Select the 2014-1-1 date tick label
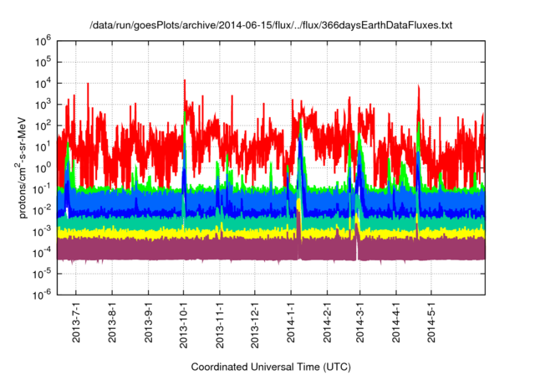The height and width of the screenshot is (375, 535). coord(291,322)
